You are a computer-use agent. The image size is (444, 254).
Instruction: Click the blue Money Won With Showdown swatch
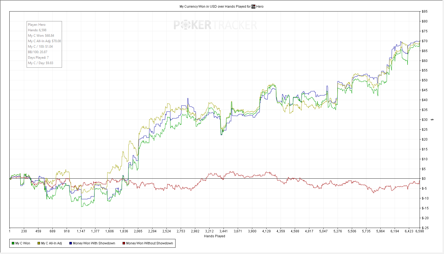point(70,243)
